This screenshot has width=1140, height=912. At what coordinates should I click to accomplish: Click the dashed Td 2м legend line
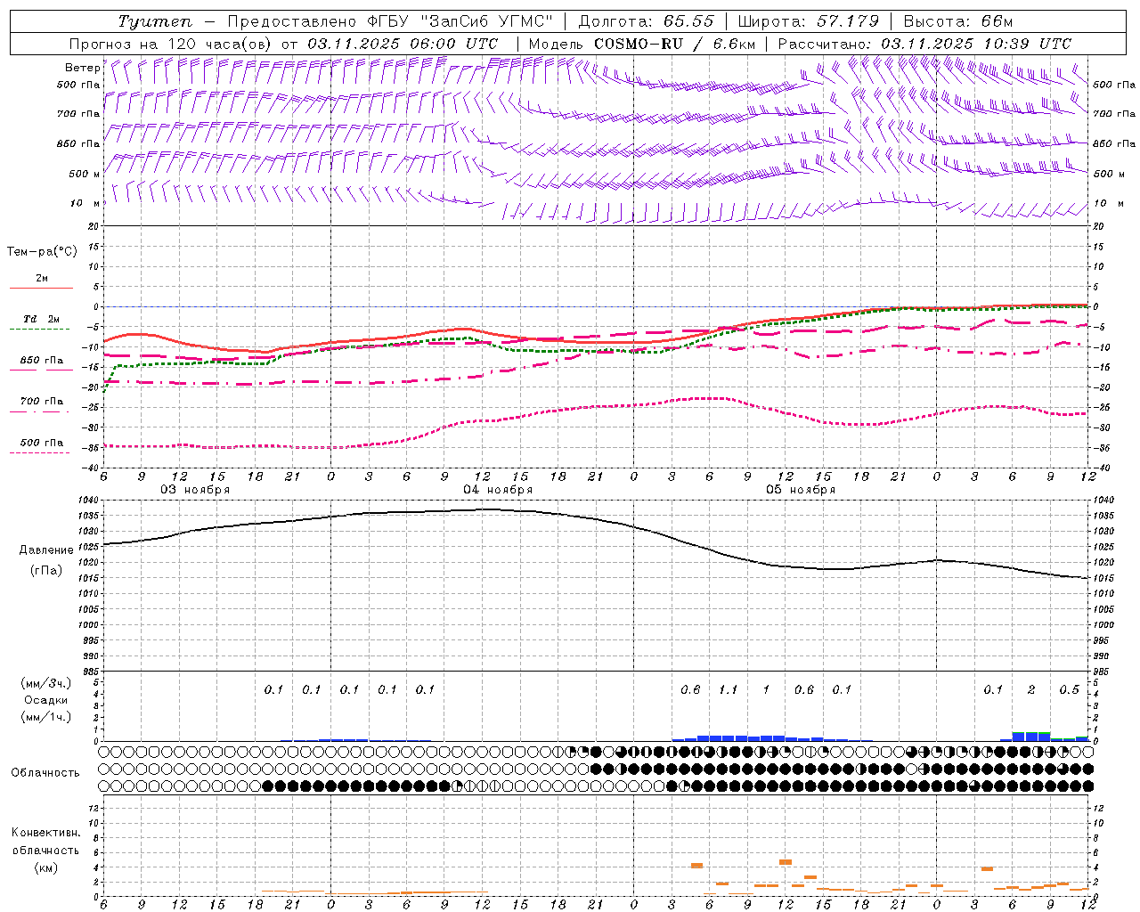pos(39,329)
